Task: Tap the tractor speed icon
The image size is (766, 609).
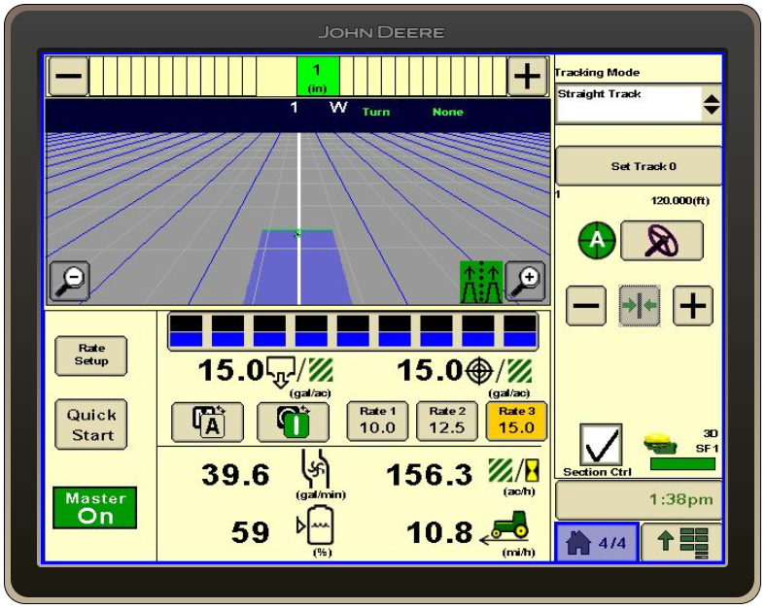Action: click(x=505, y=528)
